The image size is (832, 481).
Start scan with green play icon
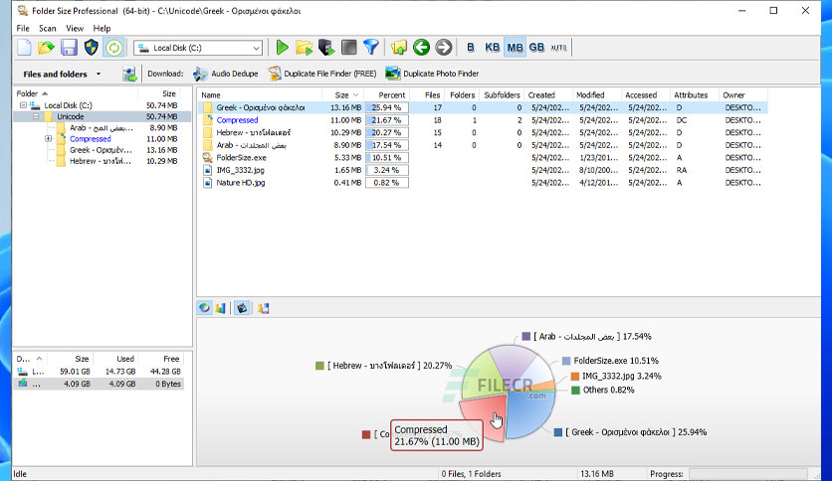point(283,48)
